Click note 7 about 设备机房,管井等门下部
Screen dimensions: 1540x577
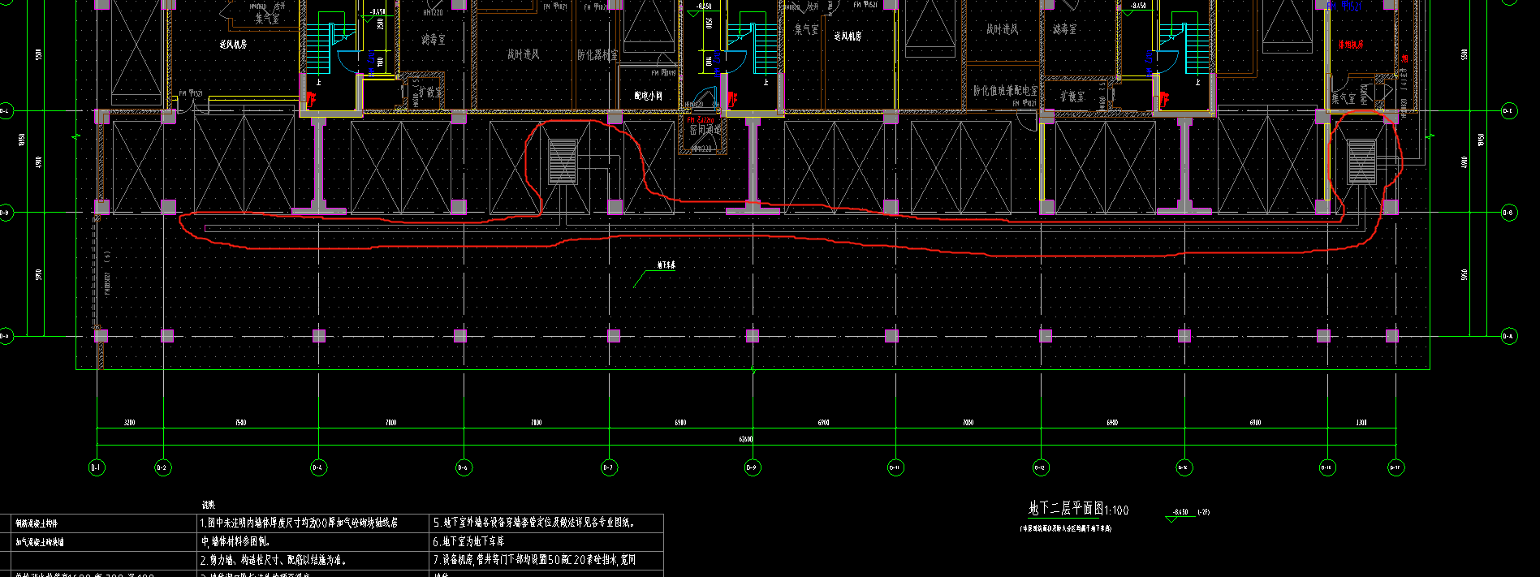point(534,560)
